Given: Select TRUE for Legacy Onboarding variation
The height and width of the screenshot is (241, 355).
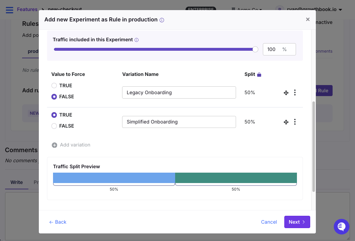Looking at the screenshot, I should tap(54, 86).
